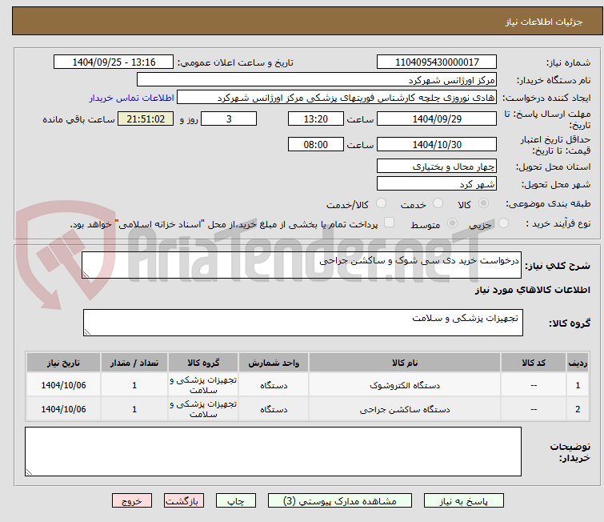Click the deadline time field 13:20
The width and height of the screenshot is (604, 522).
tap(316, 118)
